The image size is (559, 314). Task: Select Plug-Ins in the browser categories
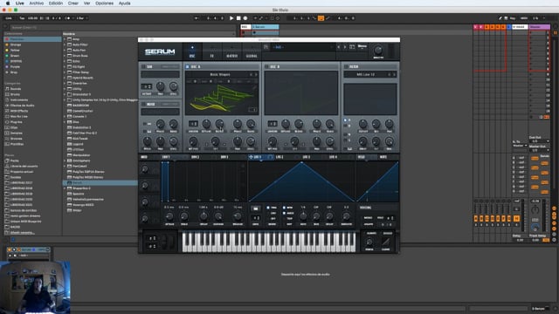pos(16,122)
